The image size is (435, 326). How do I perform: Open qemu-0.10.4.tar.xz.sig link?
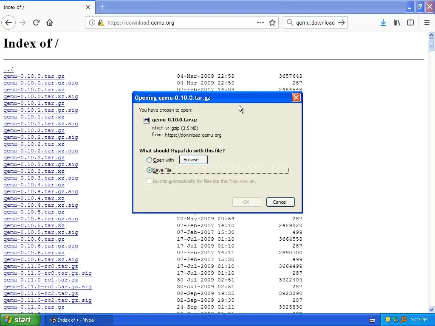pyautogui.click(x=41, y=205)
